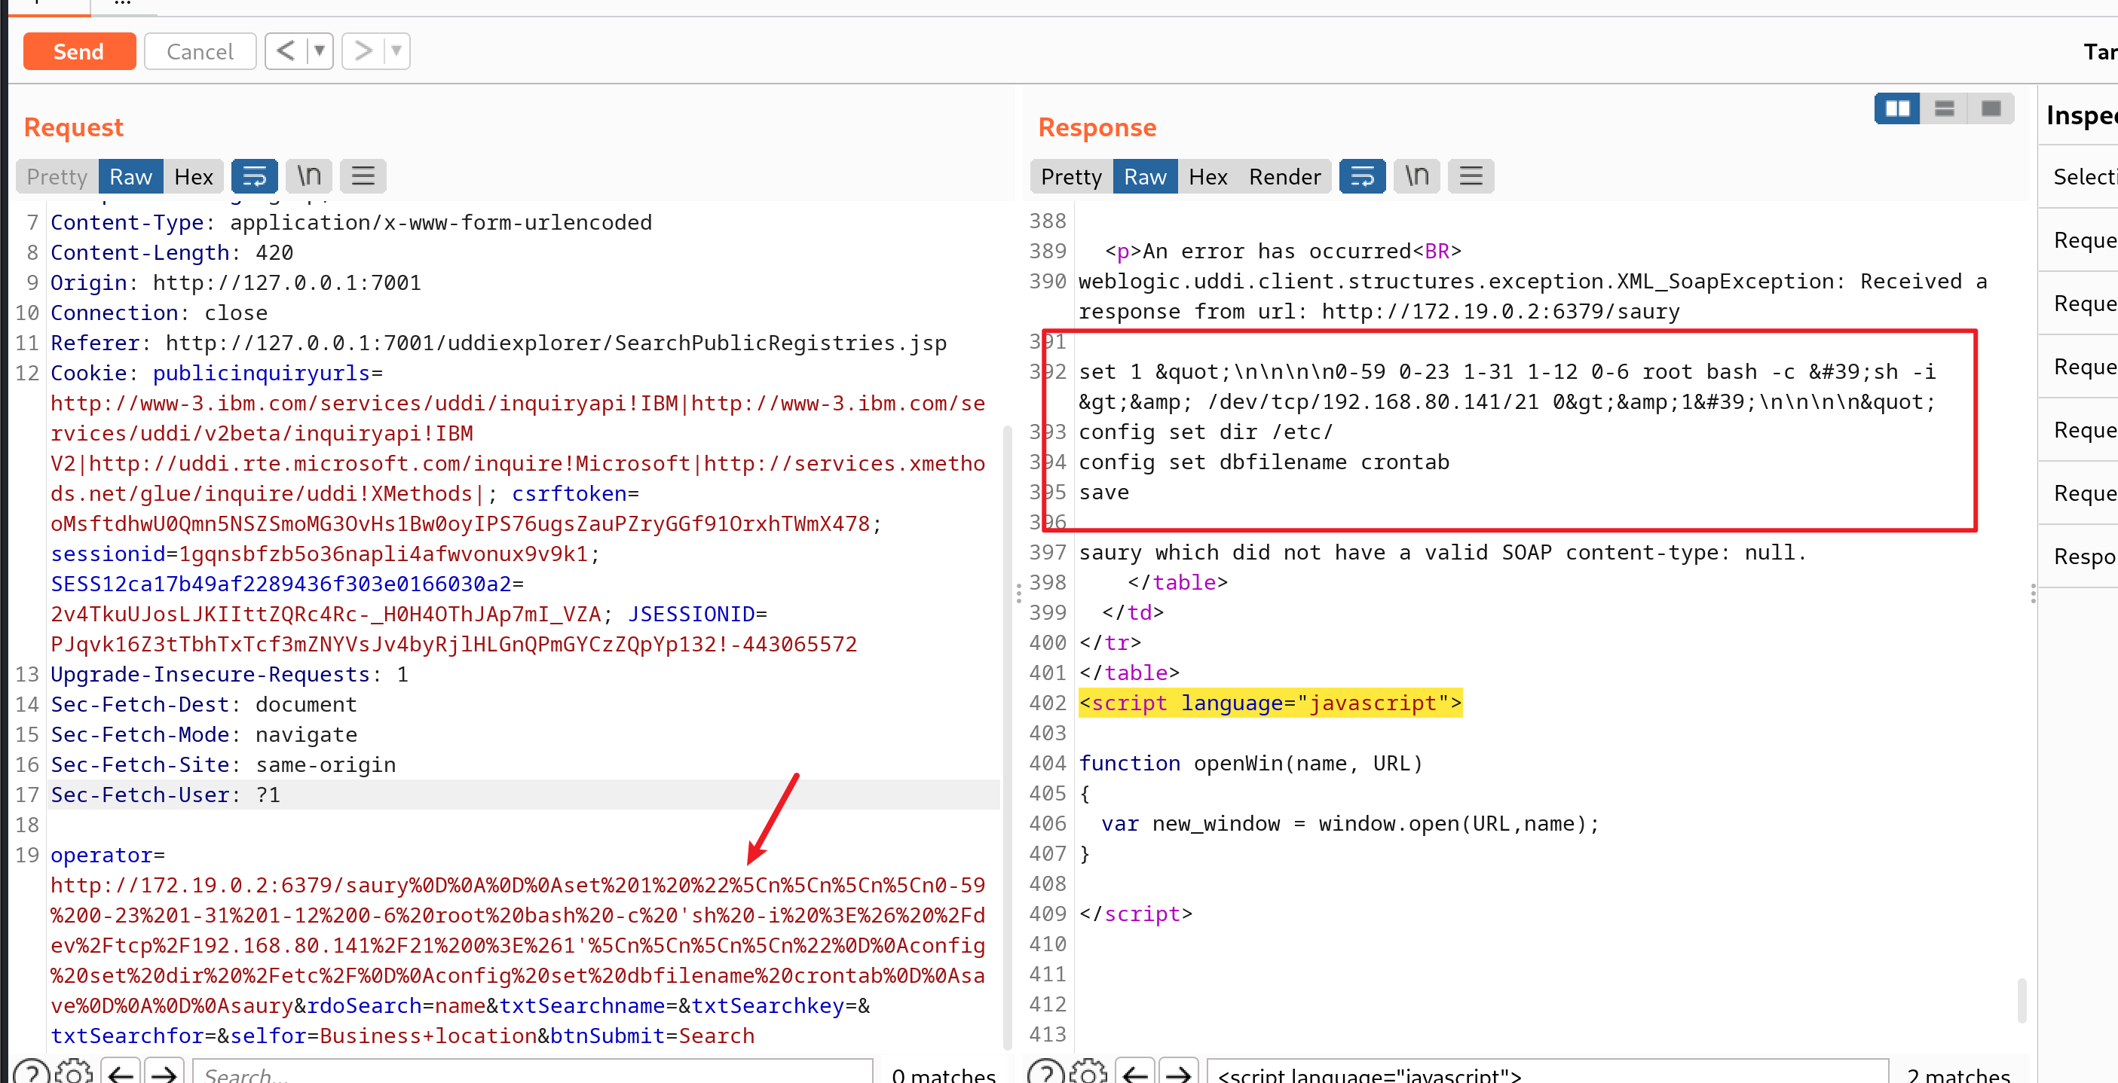Open Request pane hamburger menu

click(x=363, y=177)
